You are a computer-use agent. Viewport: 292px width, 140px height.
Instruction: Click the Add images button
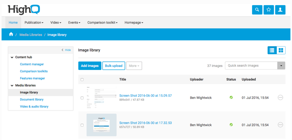click(x=90, y=66)
